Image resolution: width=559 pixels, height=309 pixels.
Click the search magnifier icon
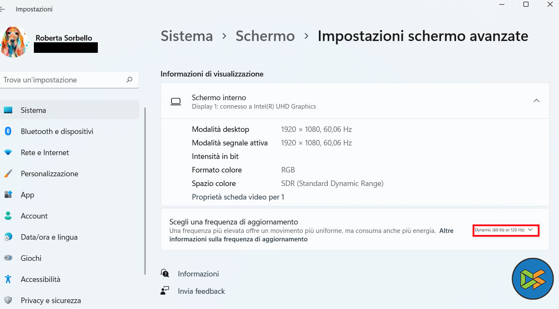point(130,79)
